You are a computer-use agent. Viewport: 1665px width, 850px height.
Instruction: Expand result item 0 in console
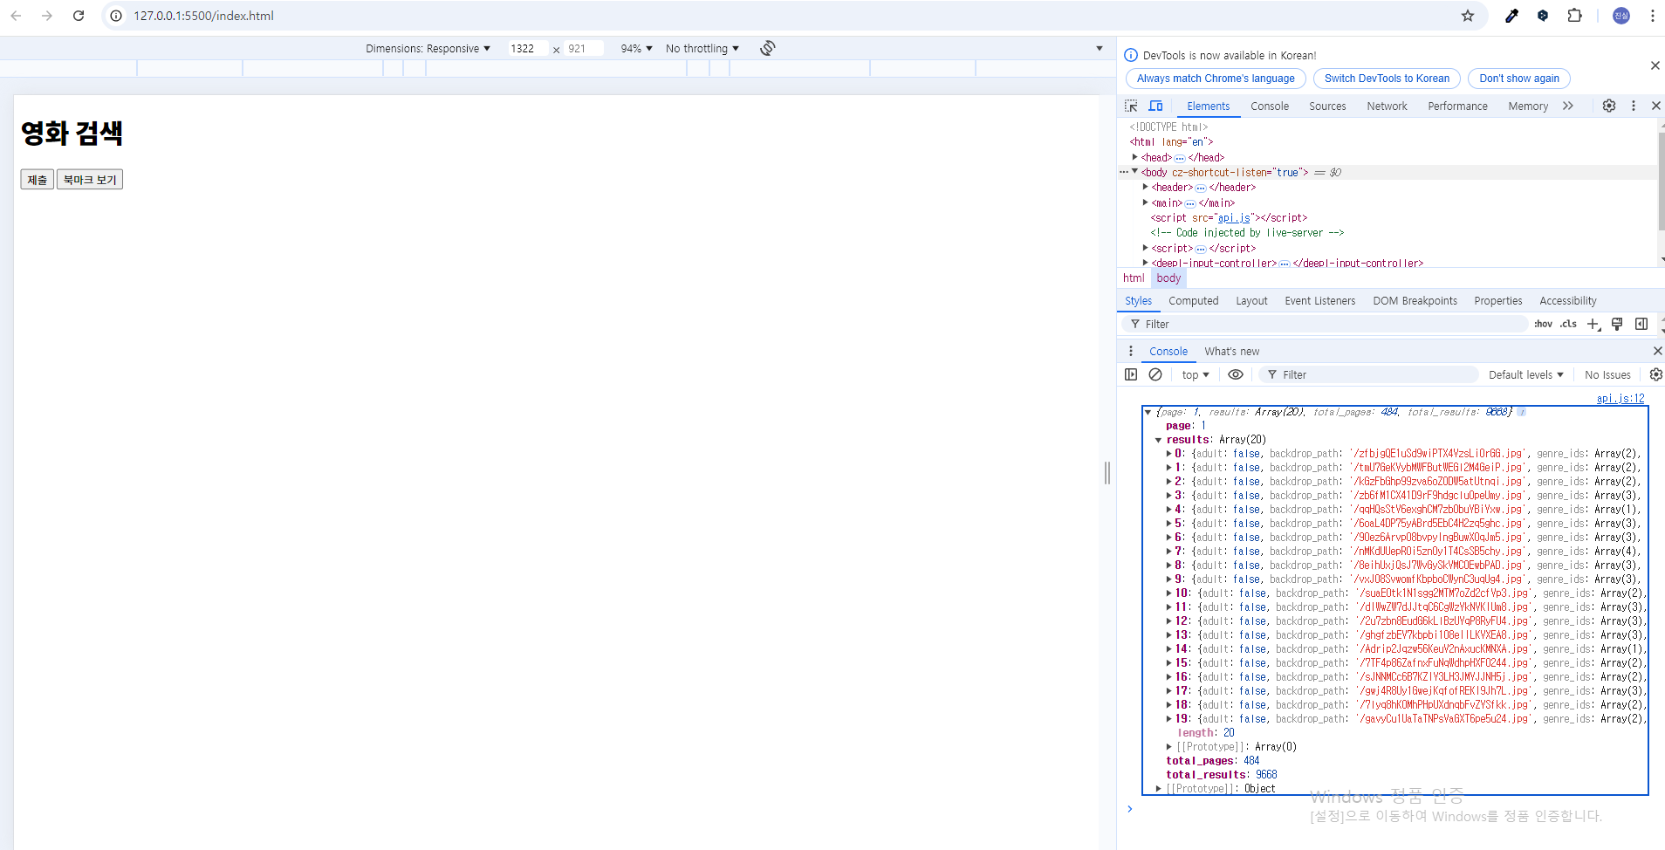[x=1169, y=453]
